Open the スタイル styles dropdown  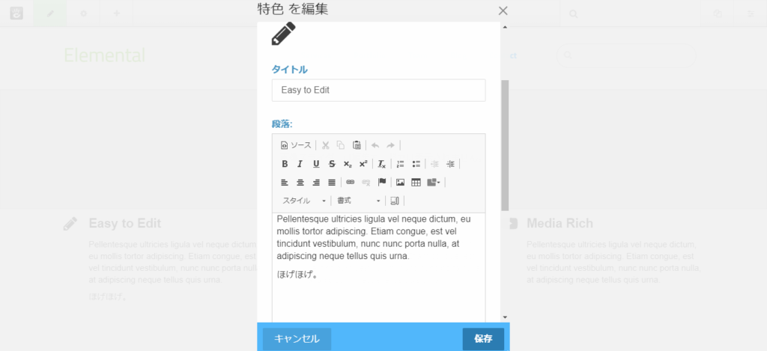304,201
